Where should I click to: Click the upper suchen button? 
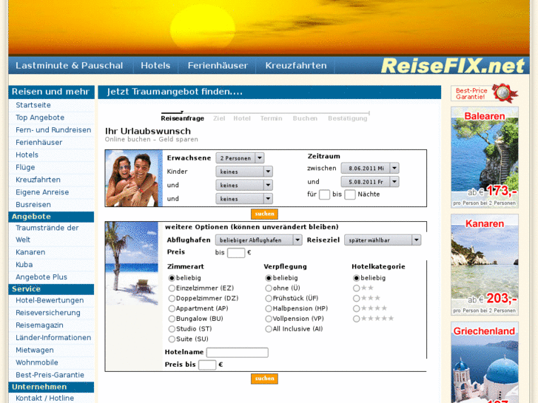coord(264,214)
